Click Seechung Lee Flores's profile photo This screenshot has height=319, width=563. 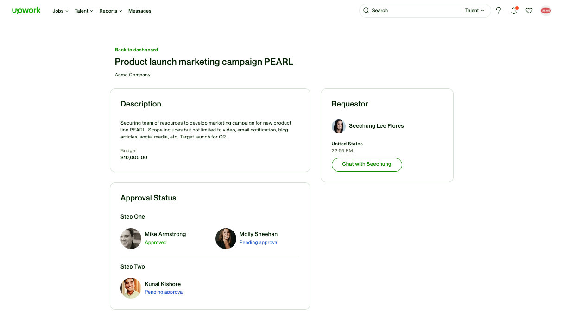tap(339, 126)
